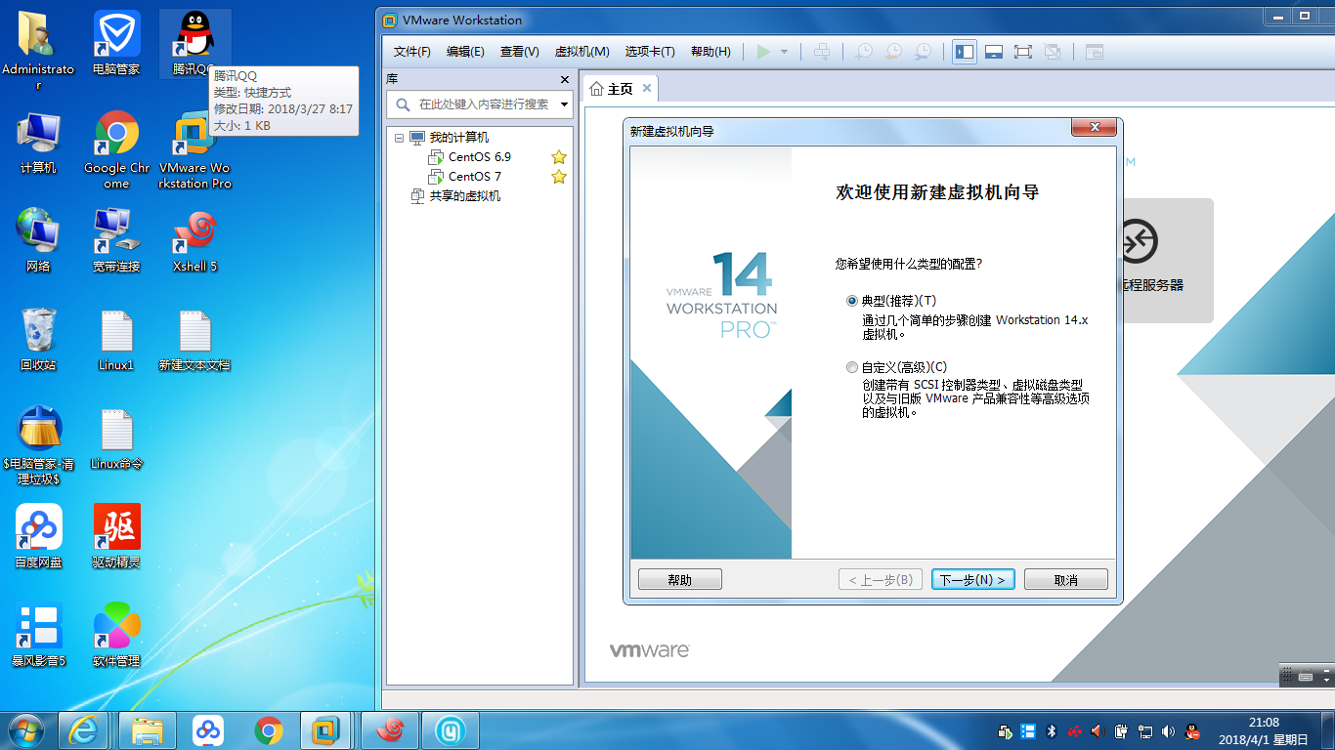
Task: Select the 自定义(高级) radio option
Action: click(x=852, y=367)
